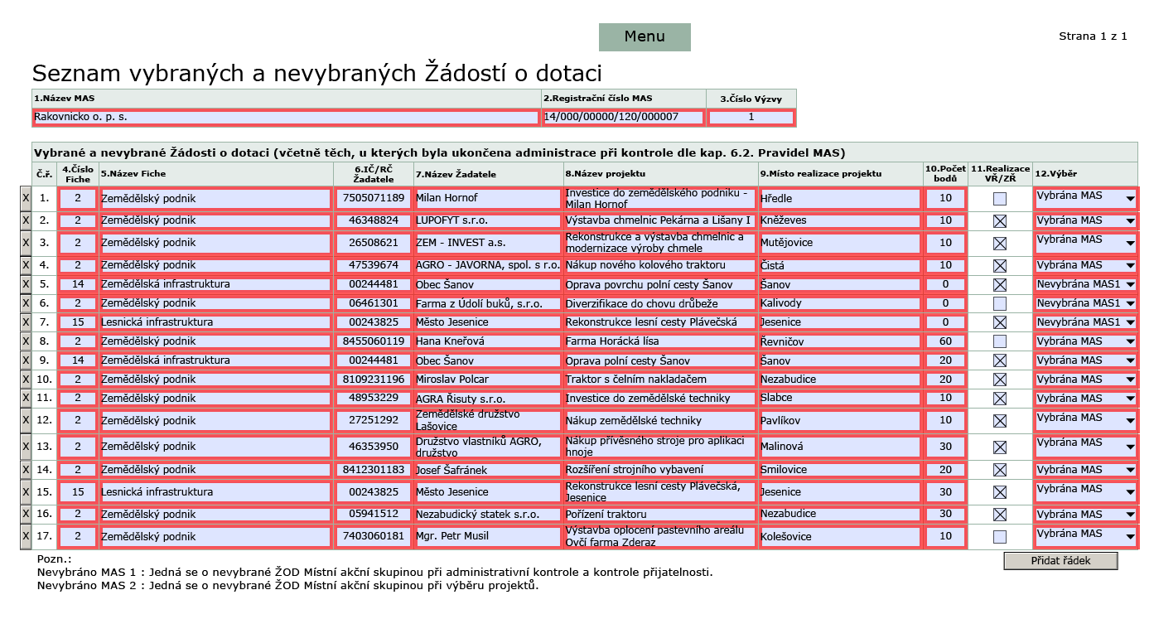This screenshot has height=619, width=1154.
Task: Delete row 1 using its X button
Action: 25,199
